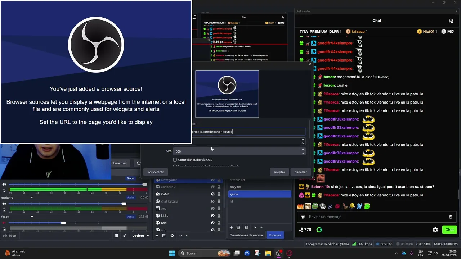This screenshot has height=259, width=461.
Task: Open File Explorer from the taskbar
Action: [268, 253]
